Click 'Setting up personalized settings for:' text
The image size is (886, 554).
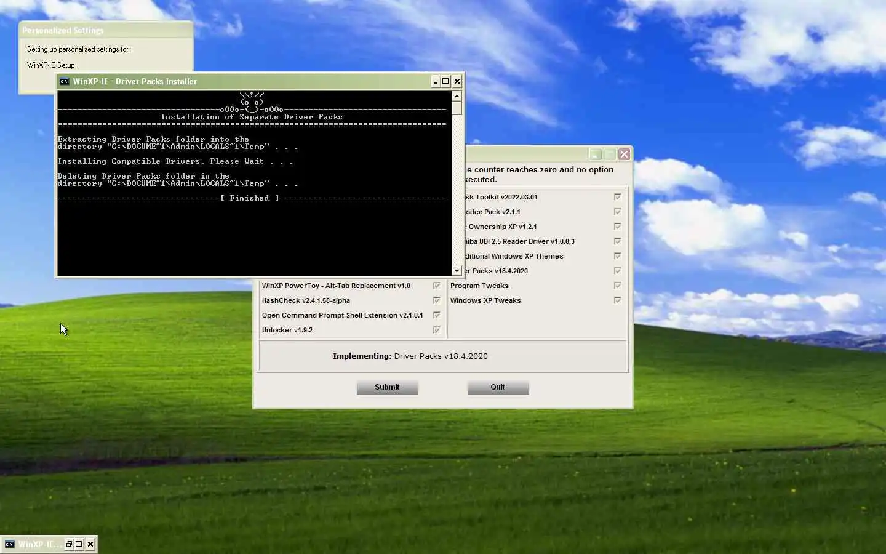point(78,49)
